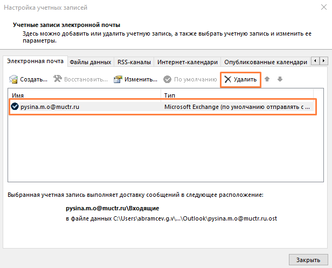The width and height of the screenshot is (332, 268).
Task: Open the RSS-каналы tab
Action: pos(134,62)
